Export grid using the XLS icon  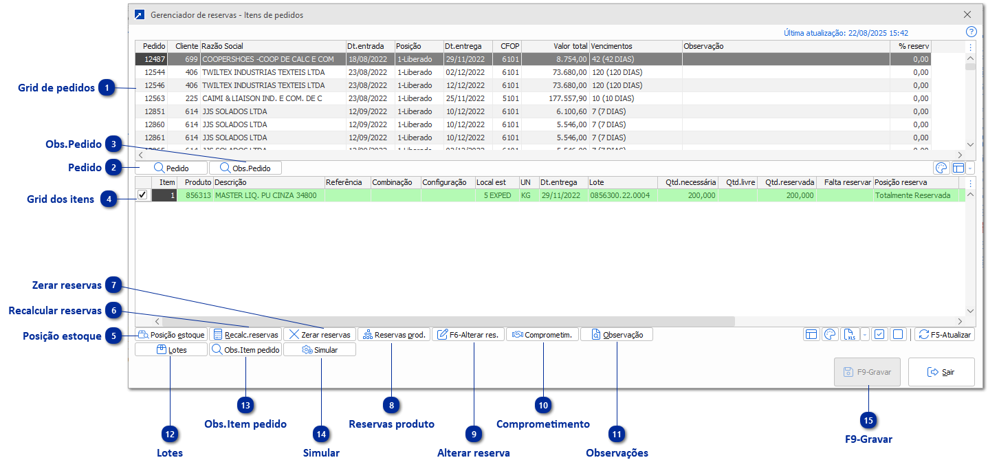point(851,335)
